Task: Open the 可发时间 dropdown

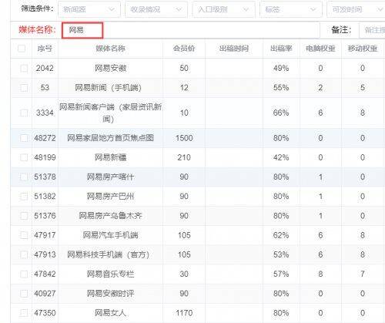Action: (357, 9)
